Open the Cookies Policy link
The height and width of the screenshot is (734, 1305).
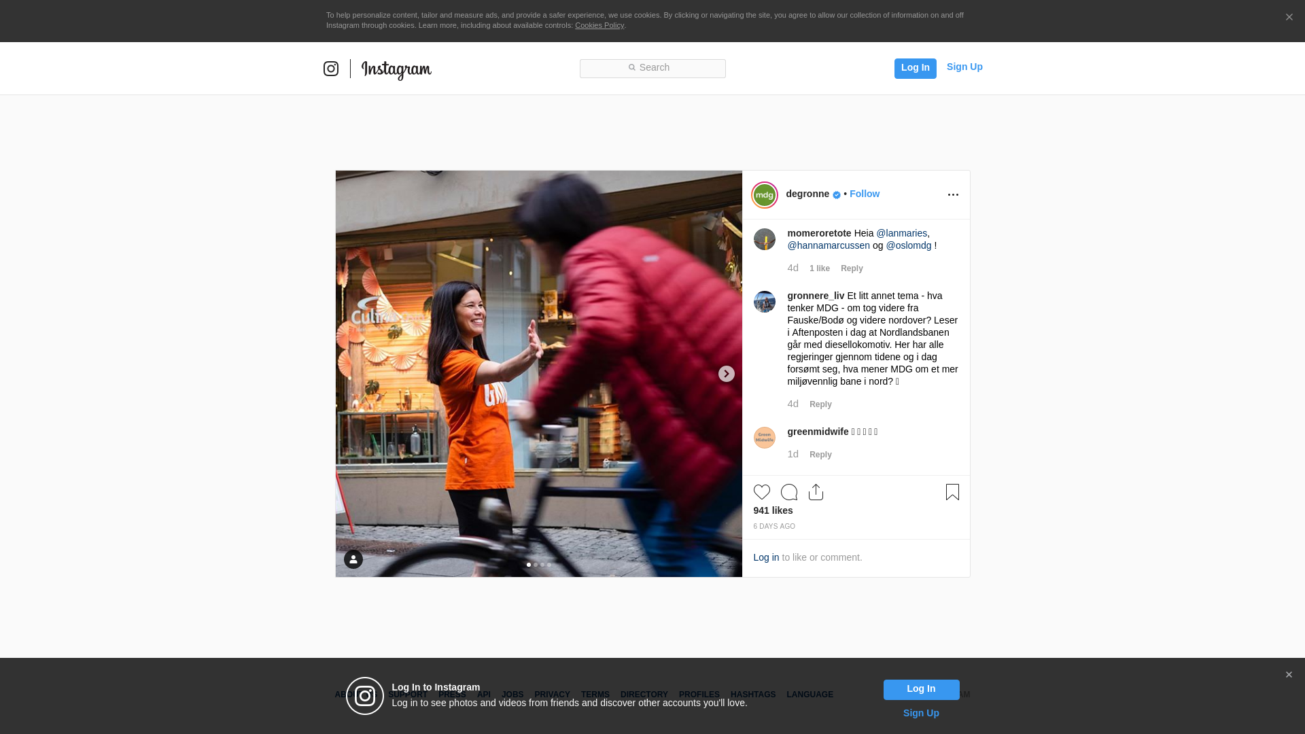pos(599,25)
